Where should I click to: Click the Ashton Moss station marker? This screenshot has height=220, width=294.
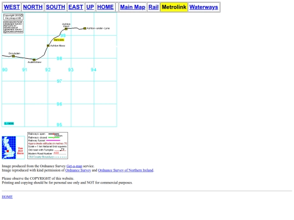(x=48, y=46)
